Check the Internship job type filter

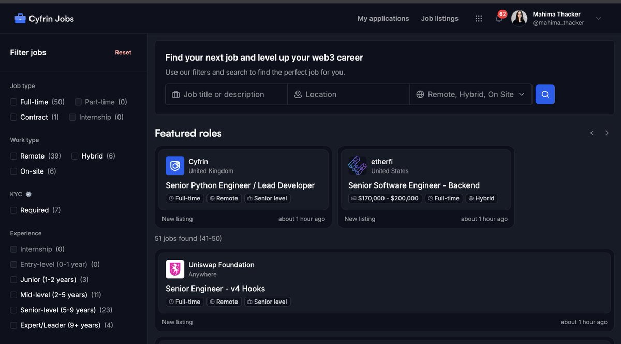point(72,117)
